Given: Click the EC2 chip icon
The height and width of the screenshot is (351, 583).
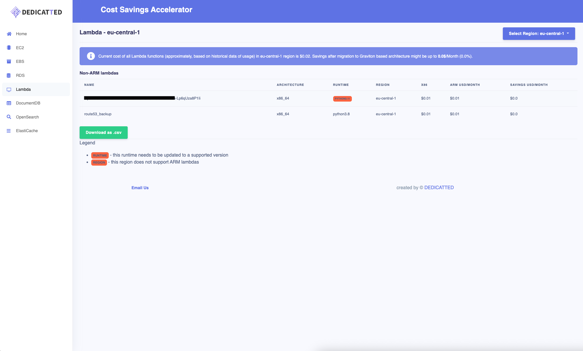Looking at the screenshot, I should pyautogui.click(x=9, y=48).
